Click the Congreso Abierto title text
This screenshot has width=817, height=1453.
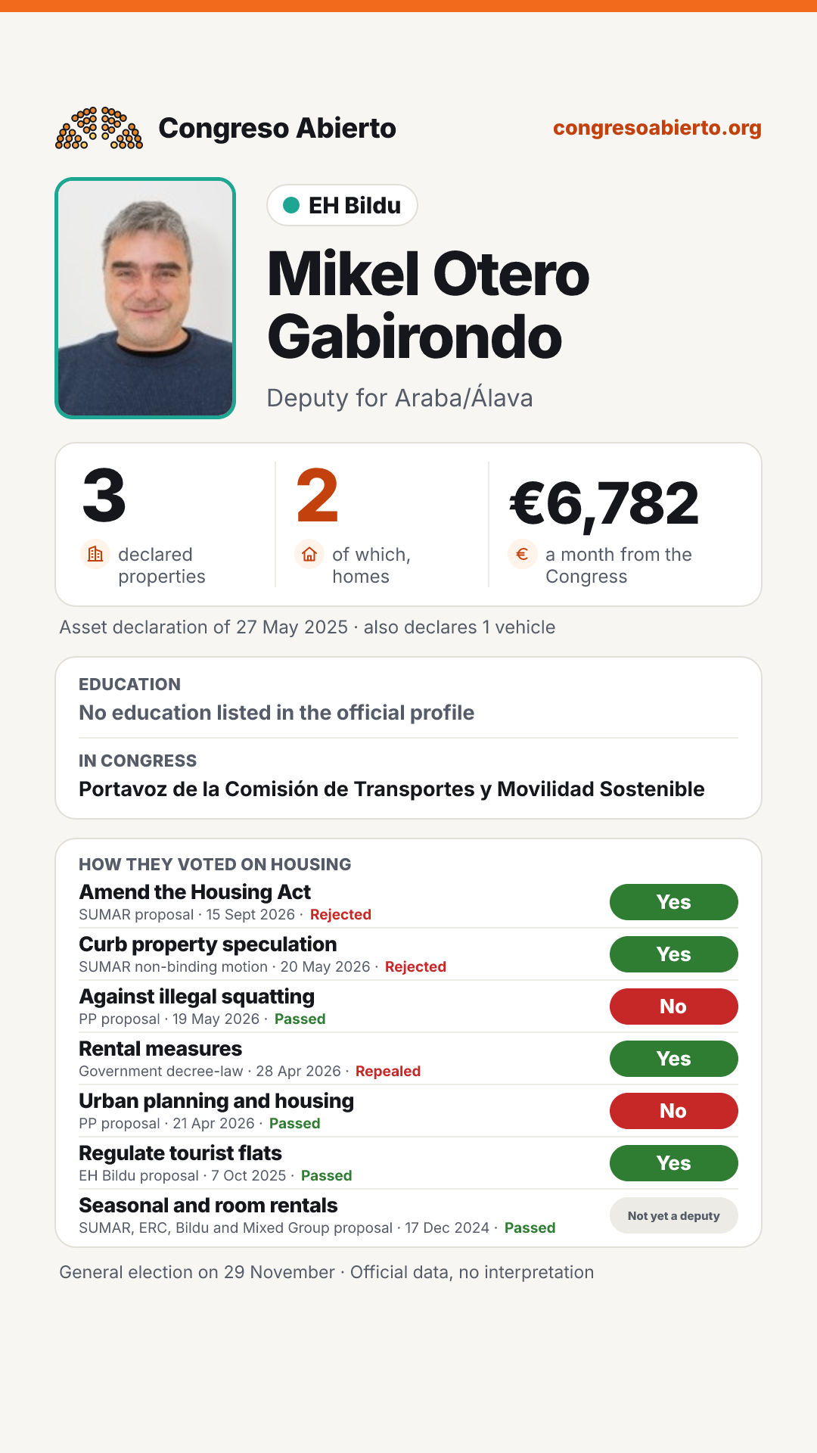click(x=277, y=128)
